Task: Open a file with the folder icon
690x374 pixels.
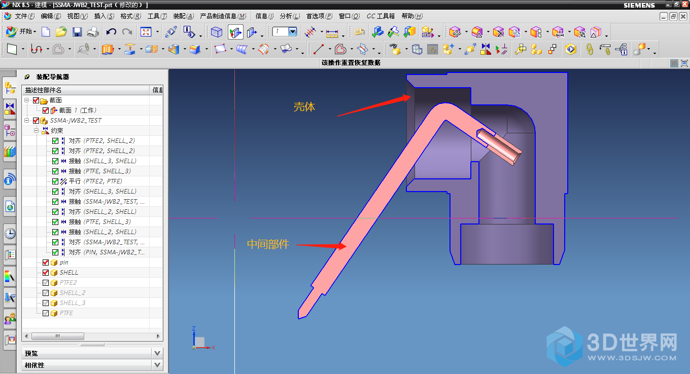Action: point(61,32)
